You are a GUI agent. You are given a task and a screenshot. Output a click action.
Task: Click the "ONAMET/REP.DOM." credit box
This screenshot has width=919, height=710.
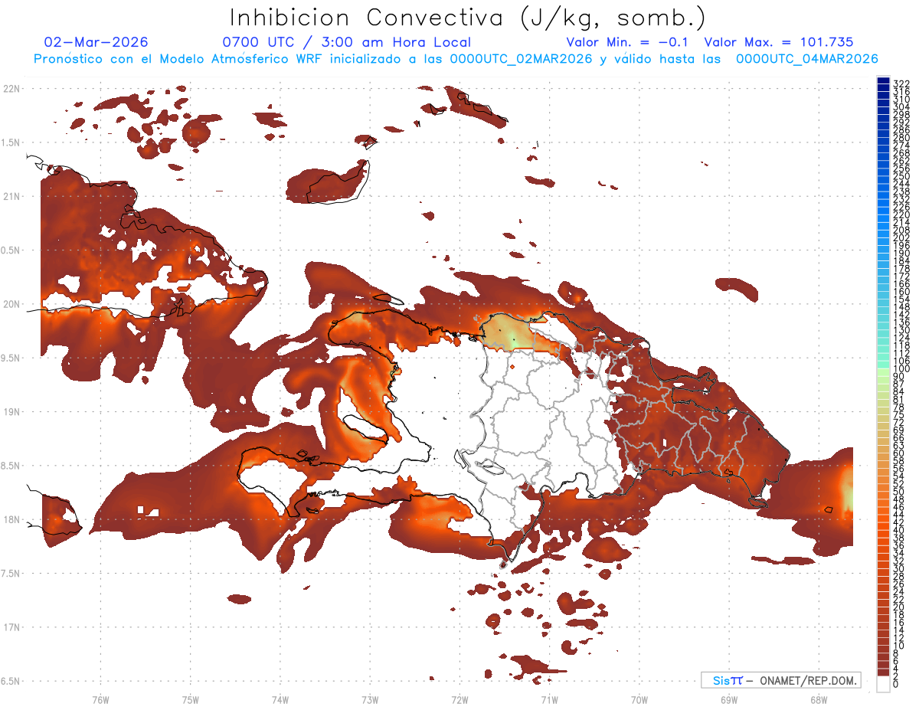(780, 680)
